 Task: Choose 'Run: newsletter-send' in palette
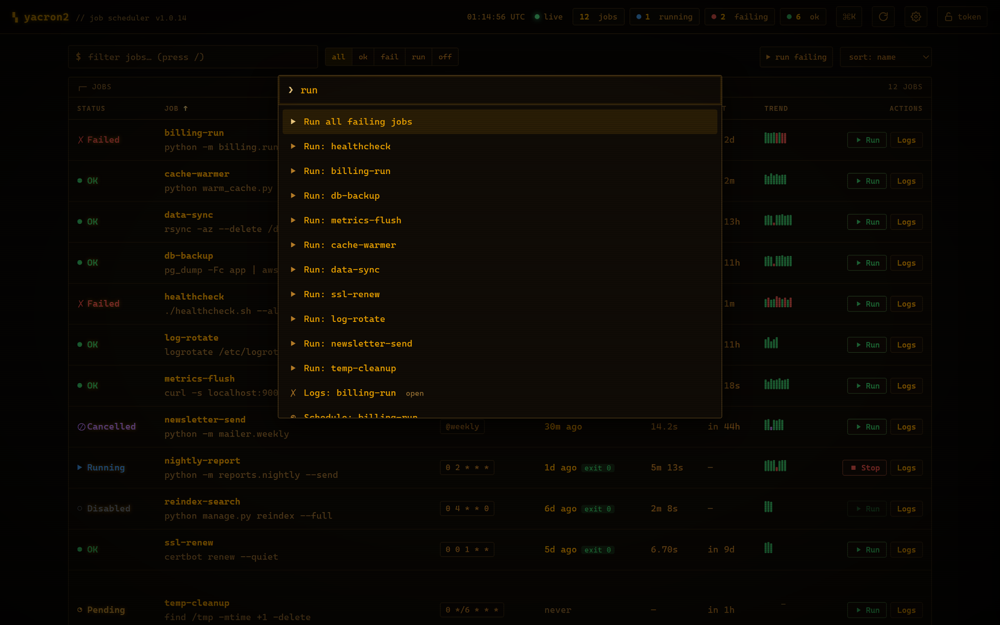[500, 343]
